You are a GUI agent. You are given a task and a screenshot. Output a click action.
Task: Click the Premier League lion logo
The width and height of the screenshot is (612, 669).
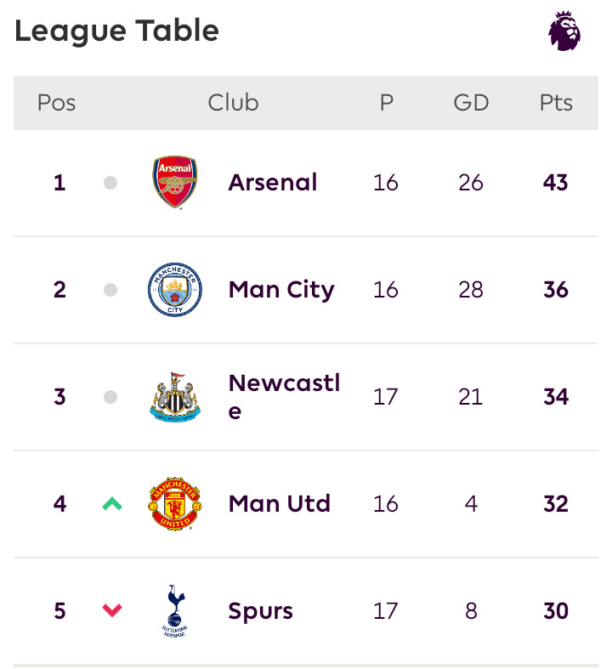click(564, 31)
